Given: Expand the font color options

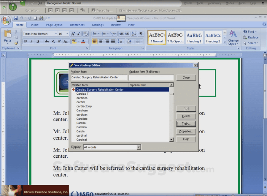Looking at the screenshot, I should [87, 41].
